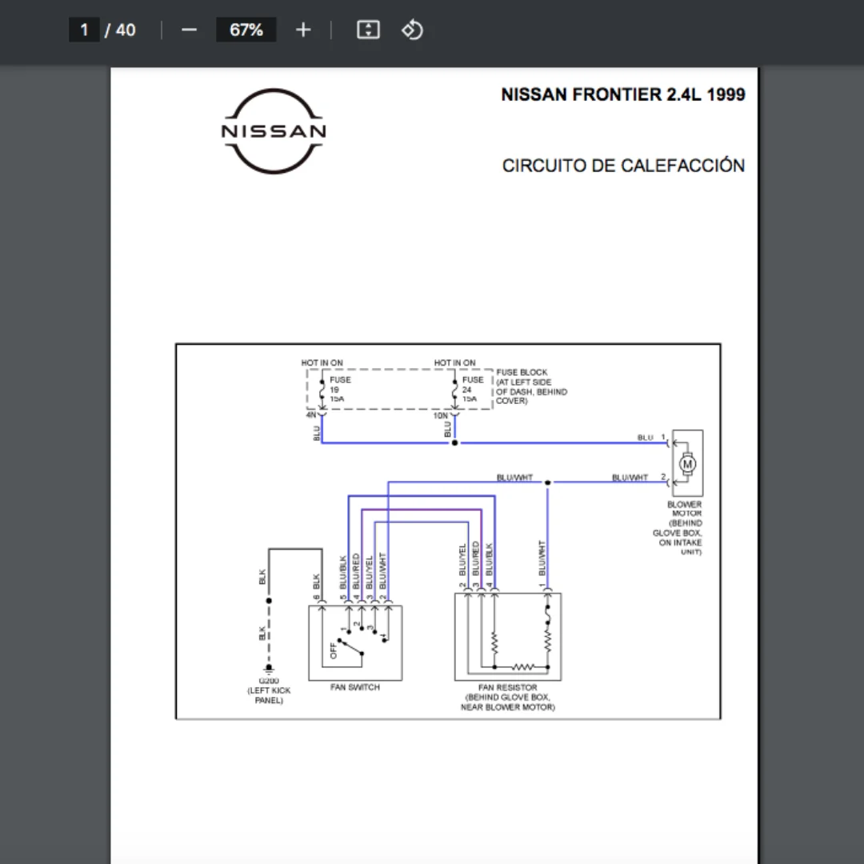Image resolution: width=864 pixels, height=864 pixels.
Task: Click the blower motor 'M' symbol
Action: coord(687,464)
